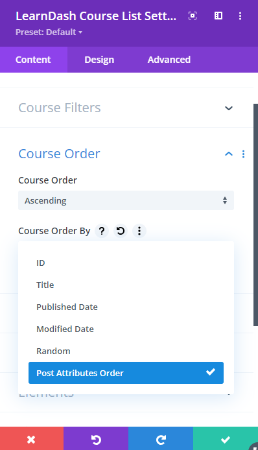Click the red discard changes button
The image size is (258, 450).
click(x=32, y=438)
